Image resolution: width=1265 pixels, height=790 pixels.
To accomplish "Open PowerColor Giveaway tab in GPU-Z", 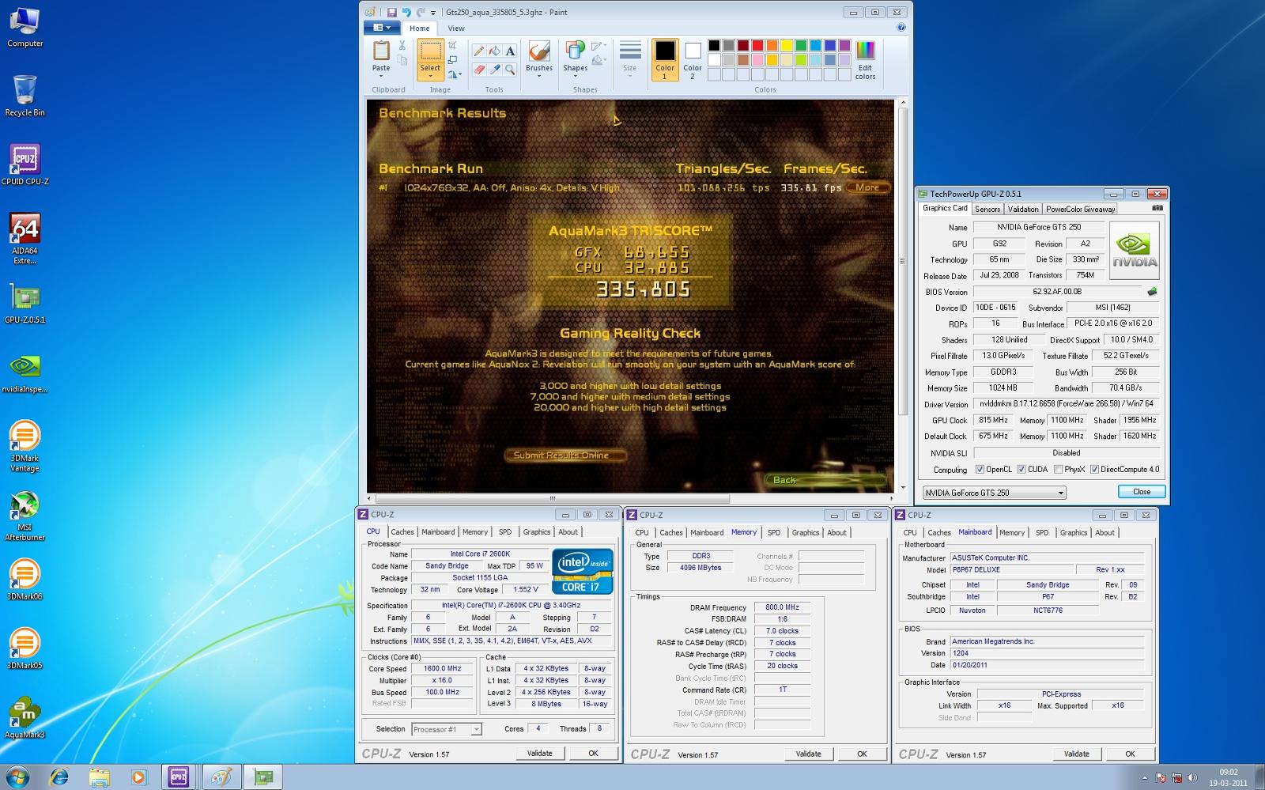I will point(1080,209).
